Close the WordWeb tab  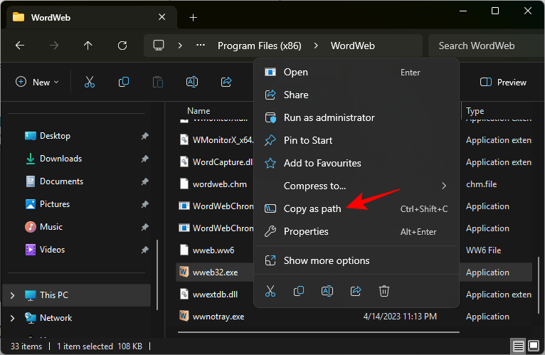[162, 16]
